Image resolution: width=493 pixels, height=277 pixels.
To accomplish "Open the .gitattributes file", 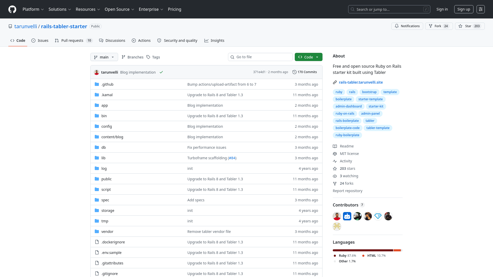I will click(x=112, y=263).
